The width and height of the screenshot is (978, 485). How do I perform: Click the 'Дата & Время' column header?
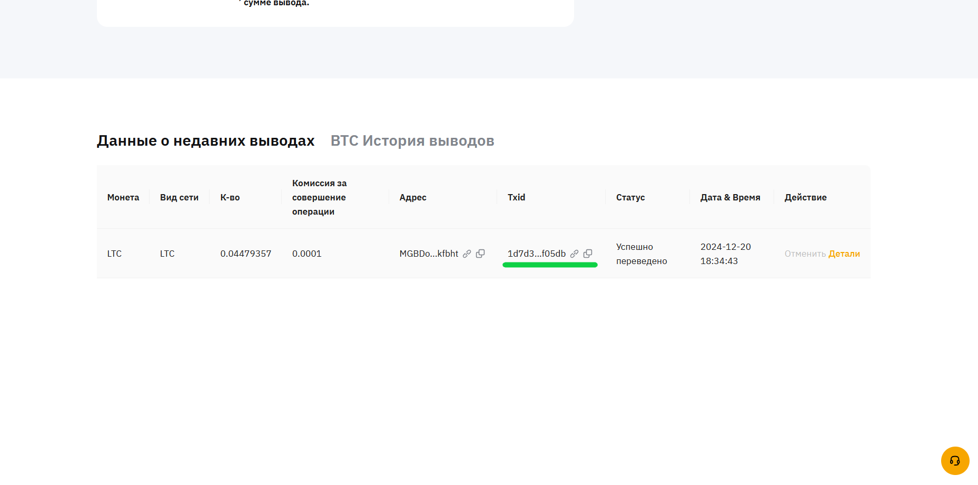(x=730, y=197)
